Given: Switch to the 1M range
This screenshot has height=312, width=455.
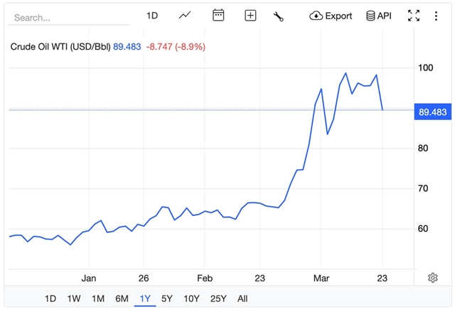Looking at the screenshot, I should pyautogui.click(x=98, y=298).
